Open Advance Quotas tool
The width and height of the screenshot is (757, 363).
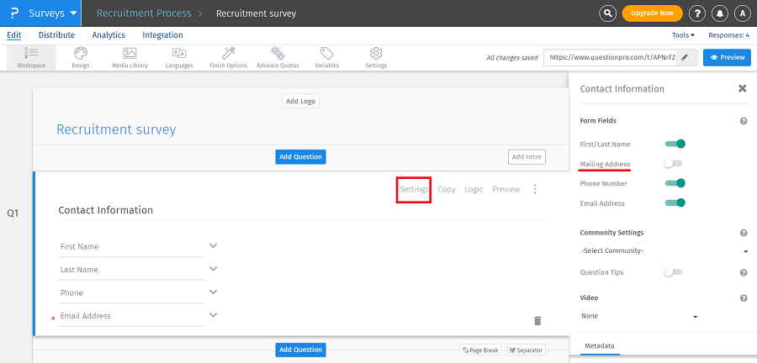click(278, 57)
